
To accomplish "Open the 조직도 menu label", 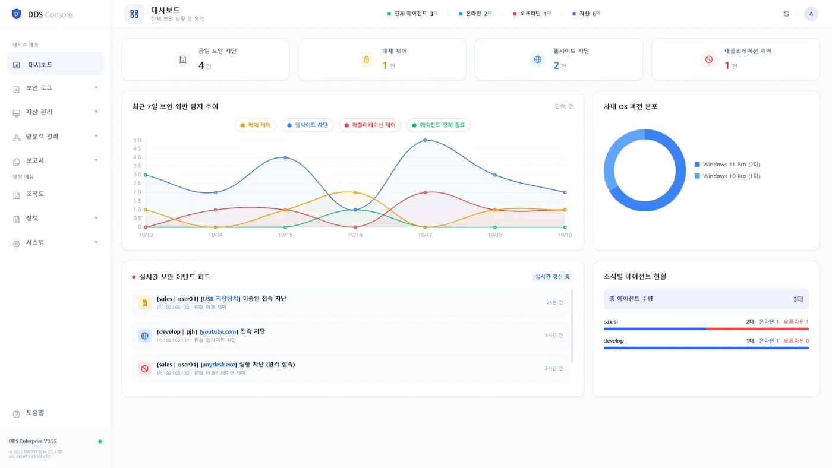I will click(x=35, y=194).
